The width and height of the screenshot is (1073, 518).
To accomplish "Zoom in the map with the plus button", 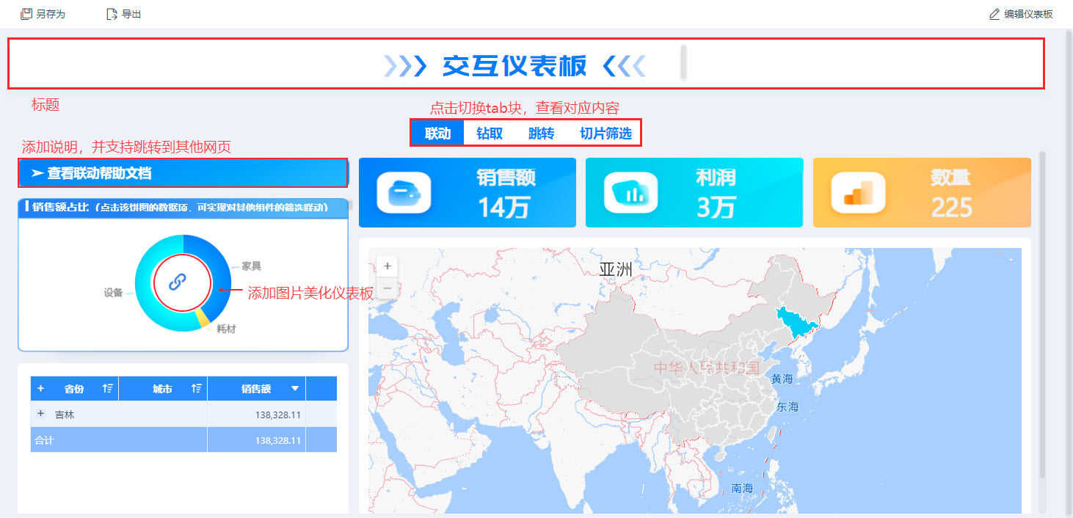I will (388, 266).
